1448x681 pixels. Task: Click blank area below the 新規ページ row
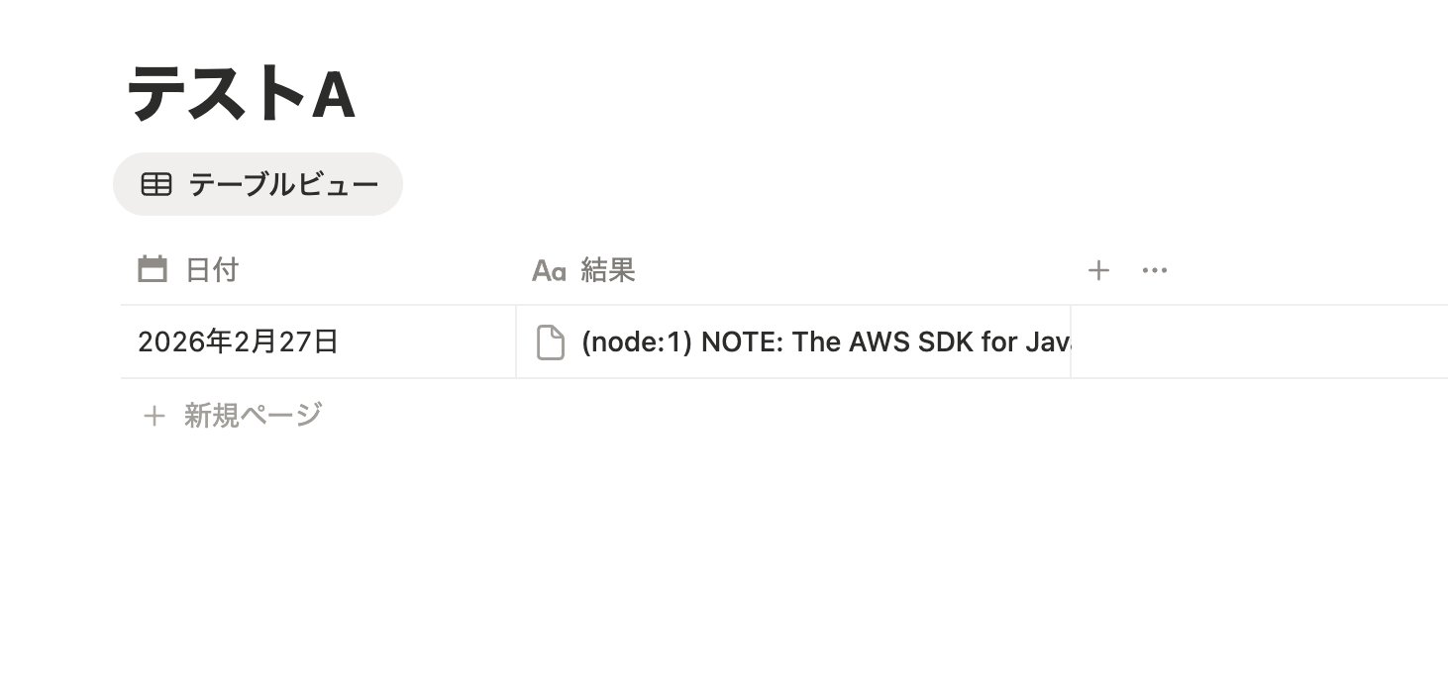[x=693, y=544]
